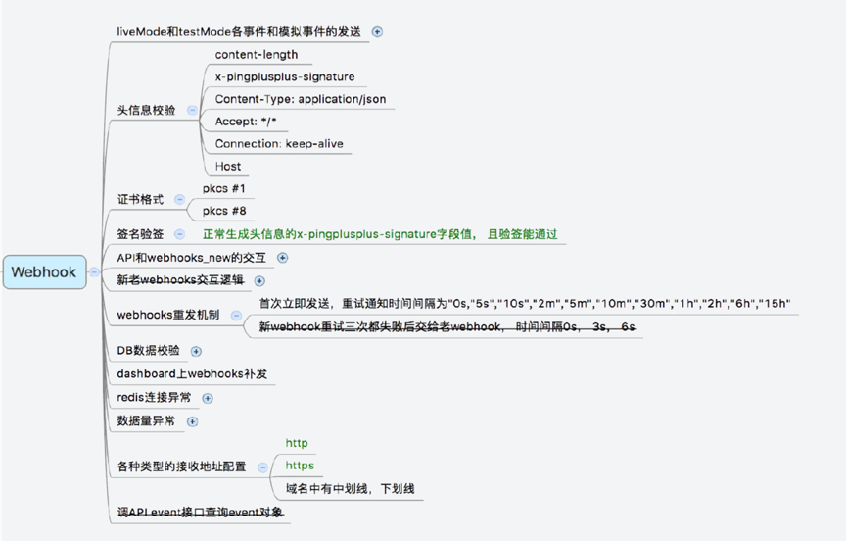
Task: Select the pkcs #8 node
Action: (x=224, y=211)
